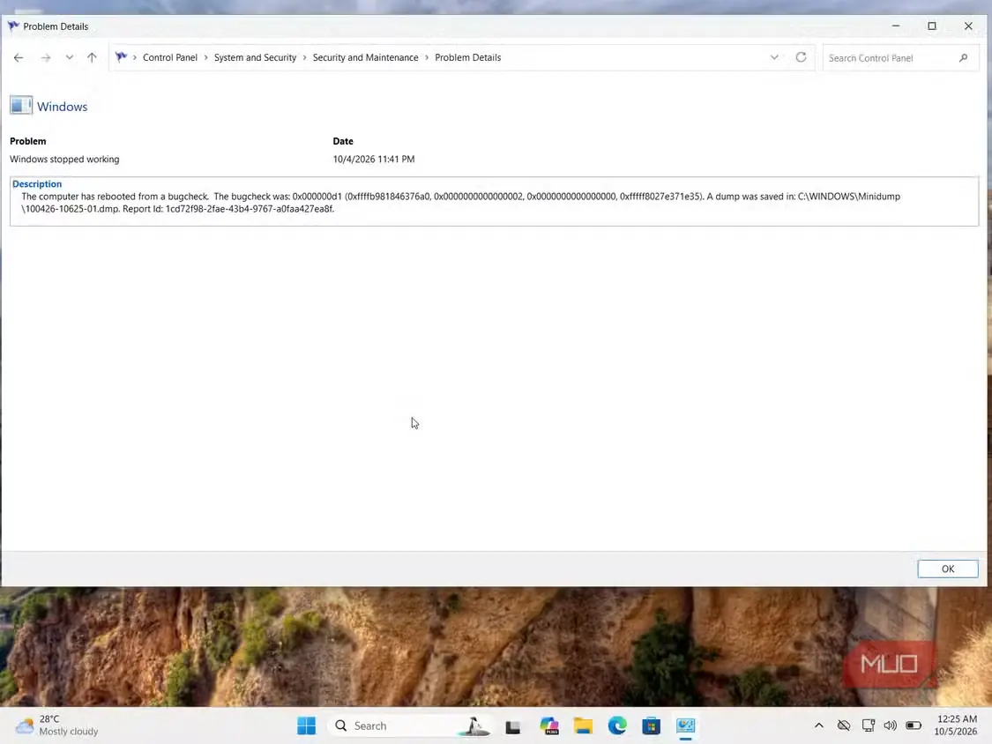Image resolution: width=992 pixels, height=744 pixels.
Task: Navigate to System and Security breadcrumb
Action: click(x=255, y=57)
